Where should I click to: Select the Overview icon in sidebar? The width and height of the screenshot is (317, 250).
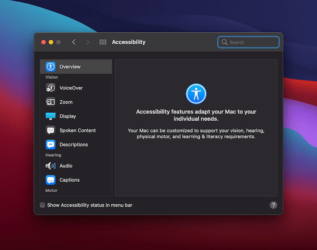click(50, 66)
